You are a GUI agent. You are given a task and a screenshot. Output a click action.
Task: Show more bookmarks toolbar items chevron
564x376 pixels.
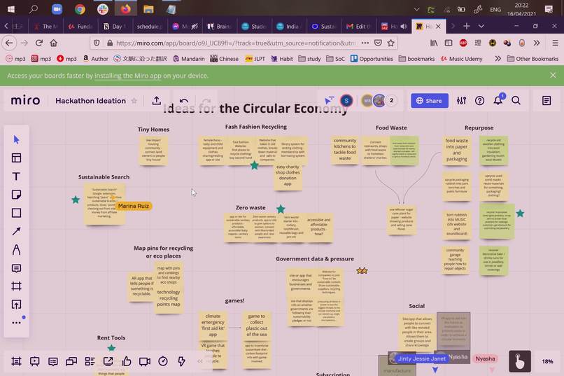498,58
